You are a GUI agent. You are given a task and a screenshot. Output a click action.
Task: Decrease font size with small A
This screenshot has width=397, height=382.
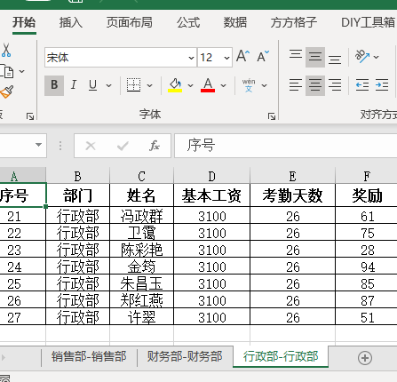click(263, 56)
